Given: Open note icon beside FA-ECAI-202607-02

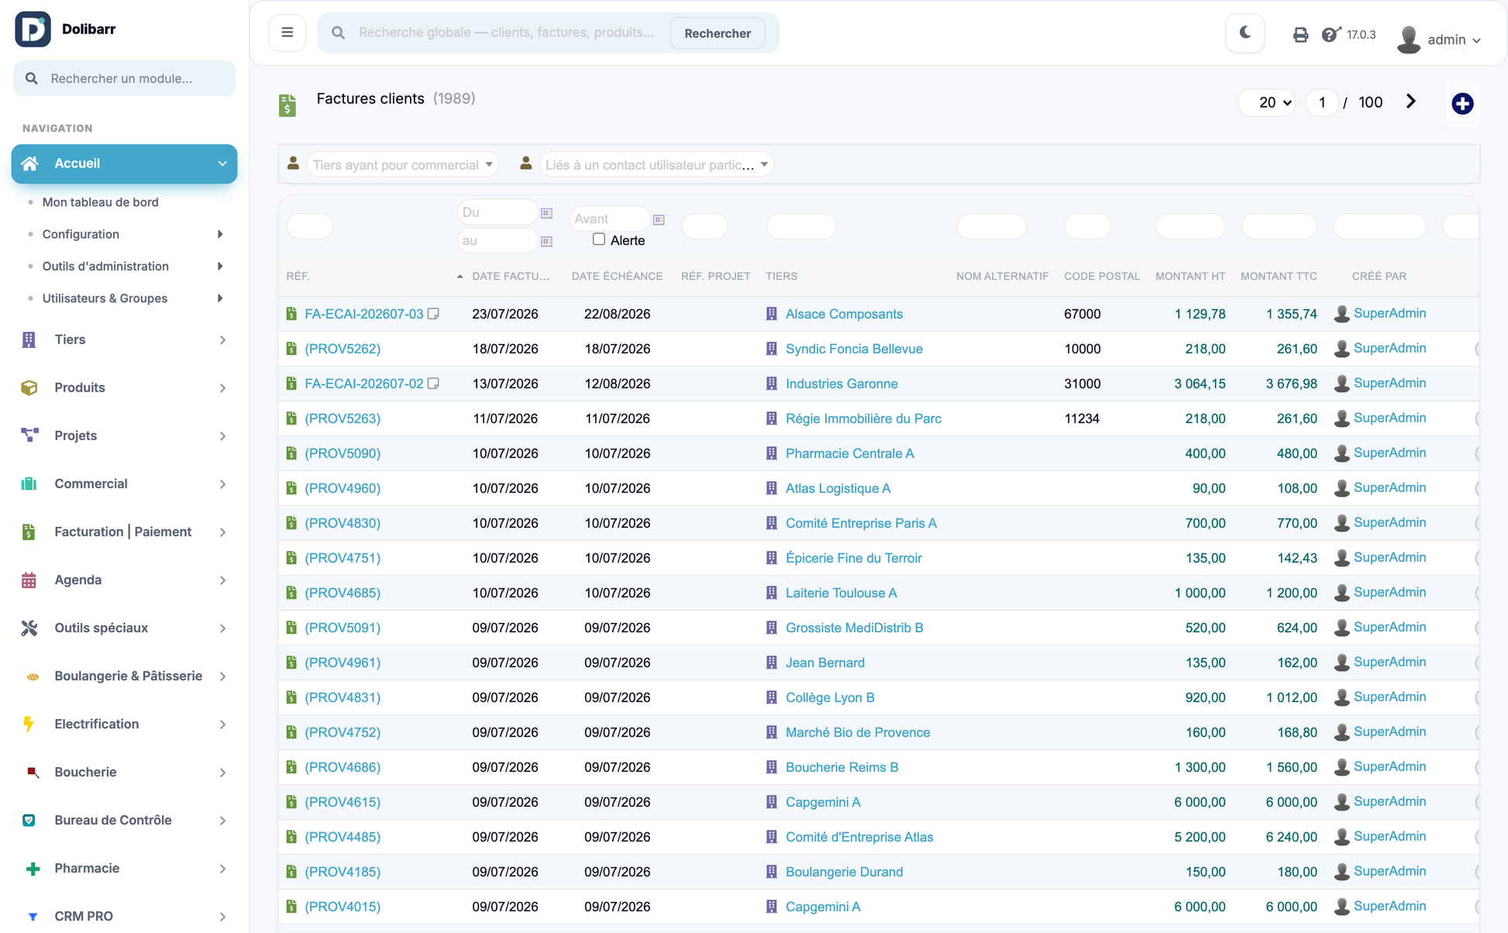Looking at the screenshot, I should (434, 384).
